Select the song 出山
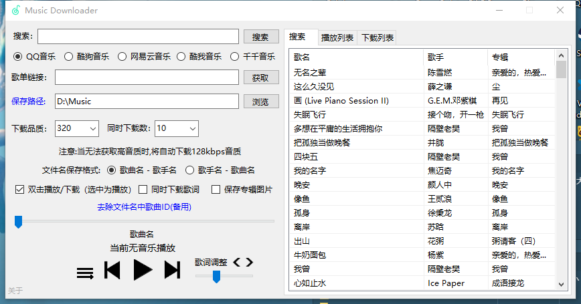Viewport: 581px width, 304px height. [x=302, y=241]
